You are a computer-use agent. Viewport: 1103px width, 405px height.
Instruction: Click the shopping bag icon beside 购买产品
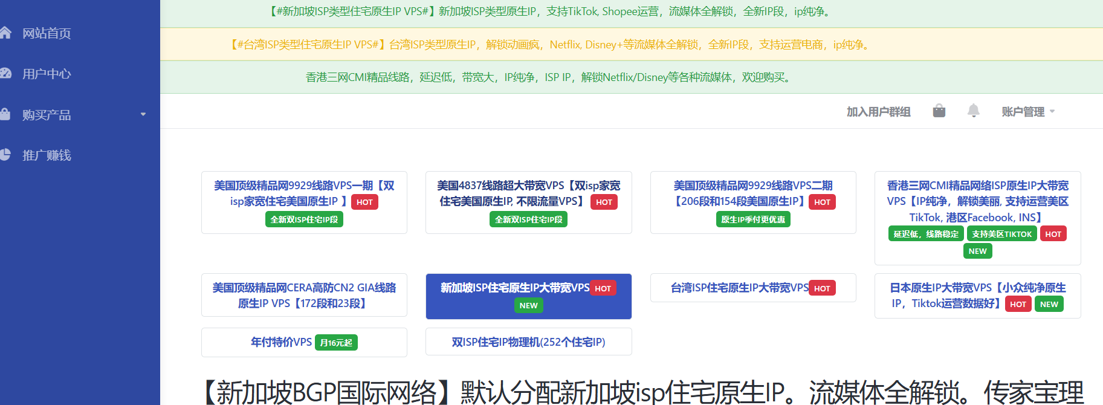(x=5, y=114)
